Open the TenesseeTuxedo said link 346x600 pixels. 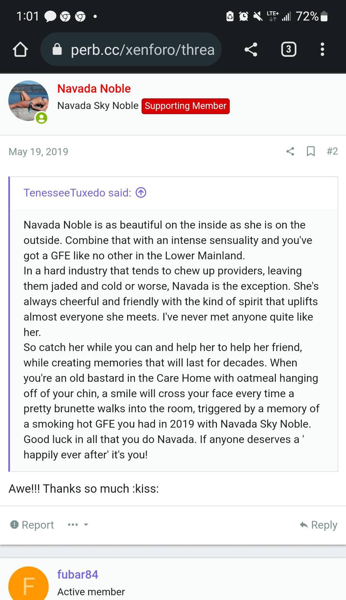coord(77,193)
